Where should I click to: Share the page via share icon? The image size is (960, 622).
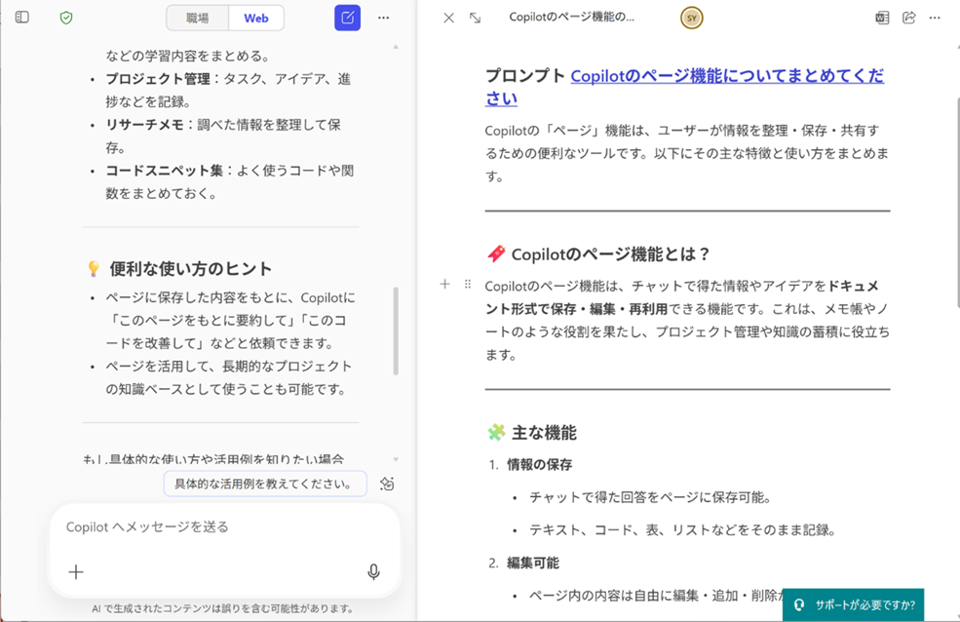pyautogui.click(x=909, y=18)
